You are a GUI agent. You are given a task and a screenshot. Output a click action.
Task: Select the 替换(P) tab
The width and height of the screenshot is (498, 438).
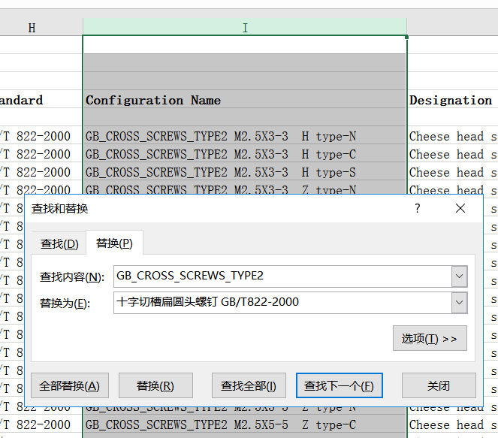[114, 243]
